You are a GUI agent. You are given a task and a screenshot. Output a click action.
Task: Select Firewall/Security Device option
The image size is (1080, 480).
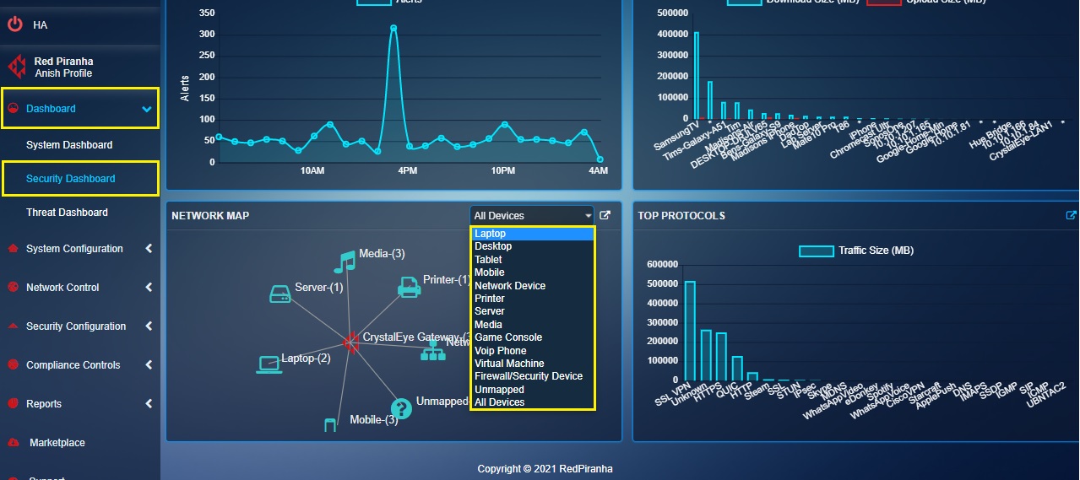(533, 376)
